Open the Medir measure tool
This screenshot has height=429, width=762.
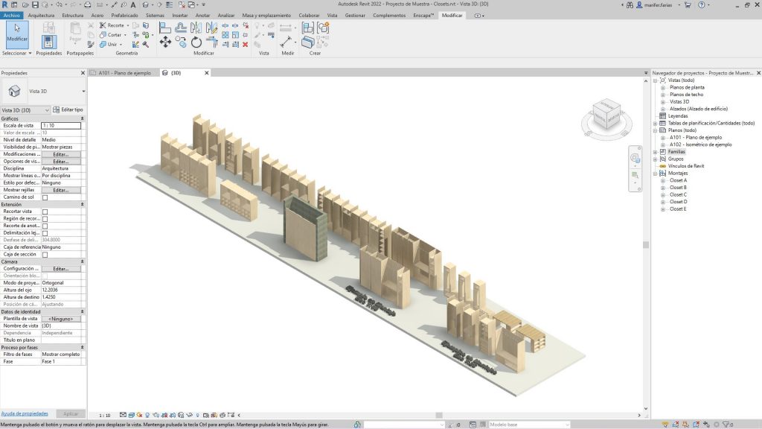pyautogui.click(x=286, y=41)
